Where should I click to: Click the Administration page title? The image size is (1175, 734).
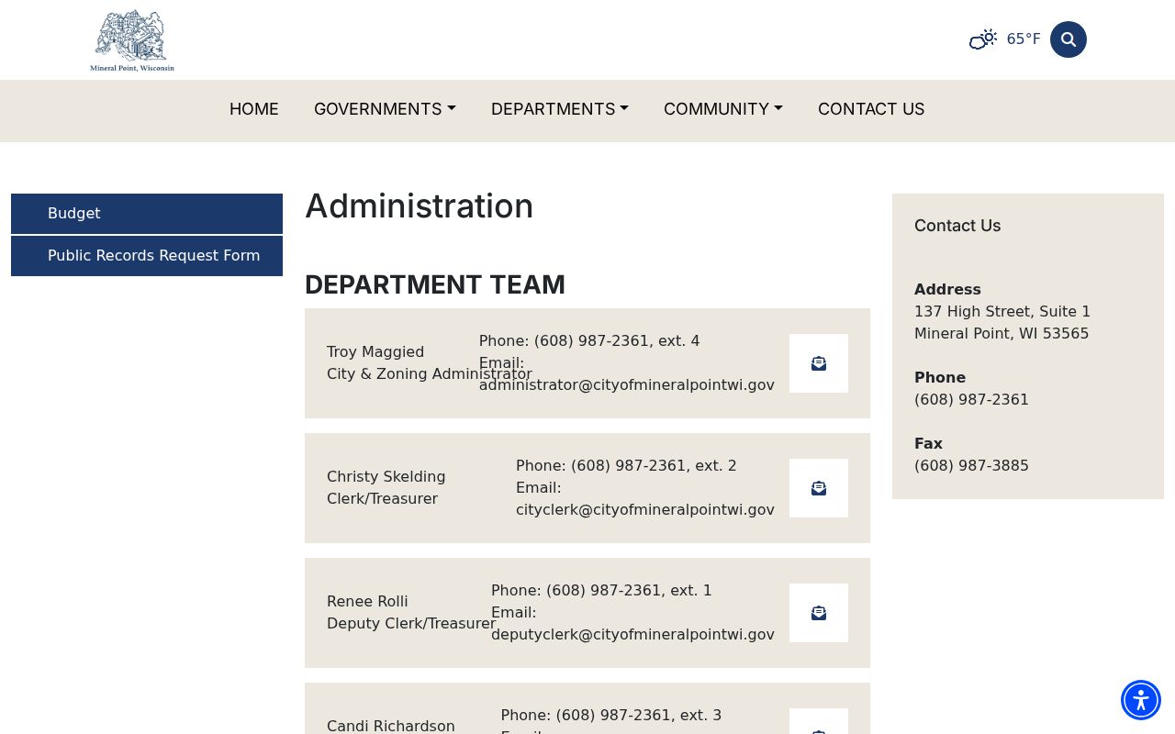click(419, 206)
